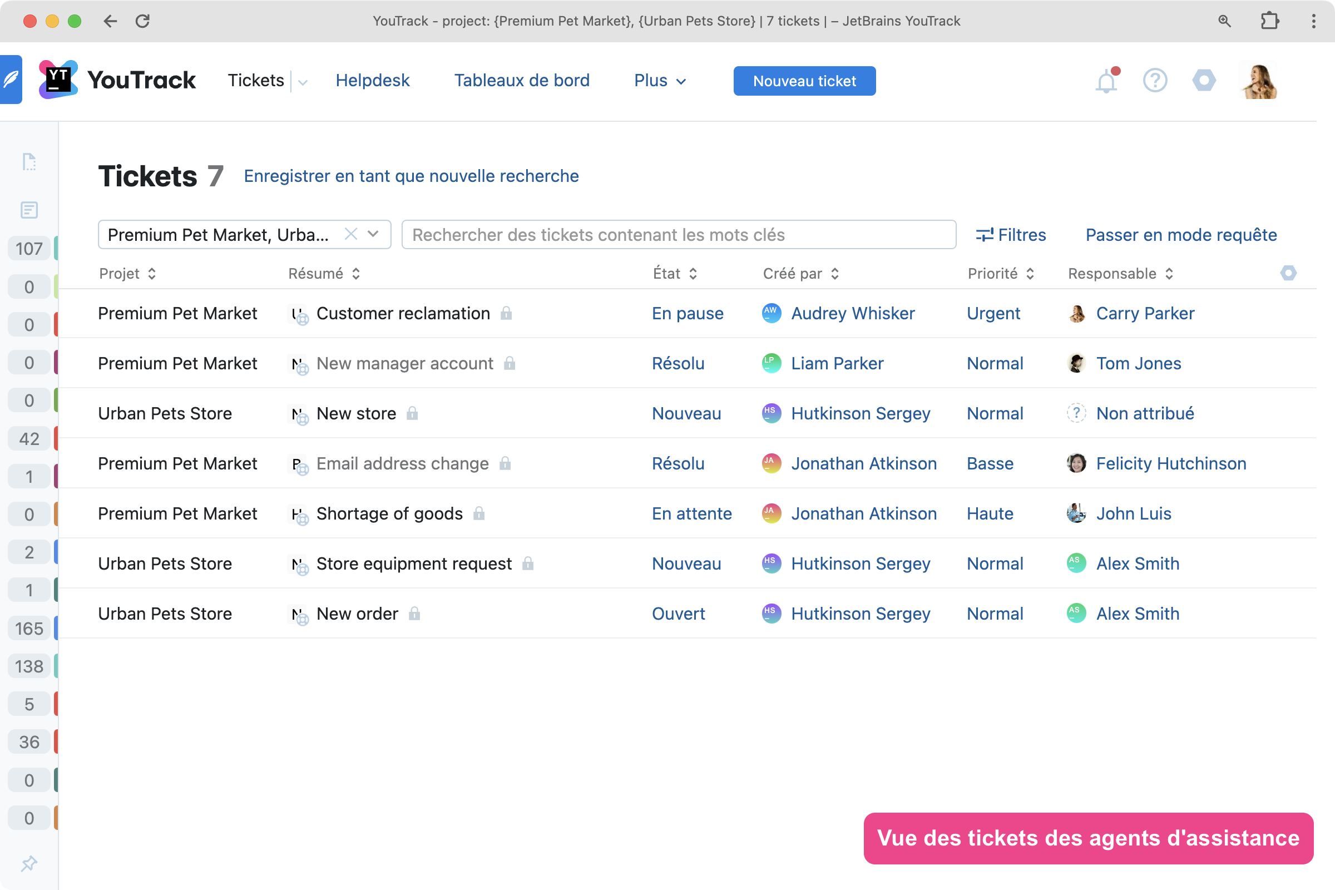Click the Nouveau ticket button
Screen dimensions: 1335x890
(804, 81)
